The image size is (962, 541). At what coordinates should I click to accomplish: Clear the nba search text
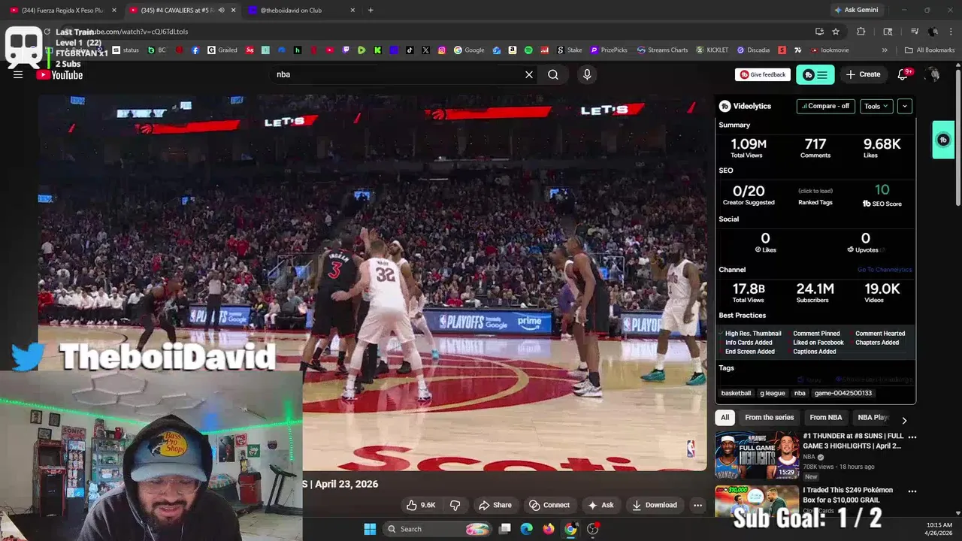coord(529,74)
